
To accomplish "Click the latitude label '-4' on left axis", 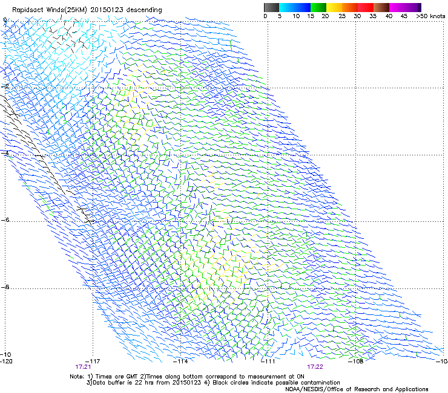I will 5,153.
